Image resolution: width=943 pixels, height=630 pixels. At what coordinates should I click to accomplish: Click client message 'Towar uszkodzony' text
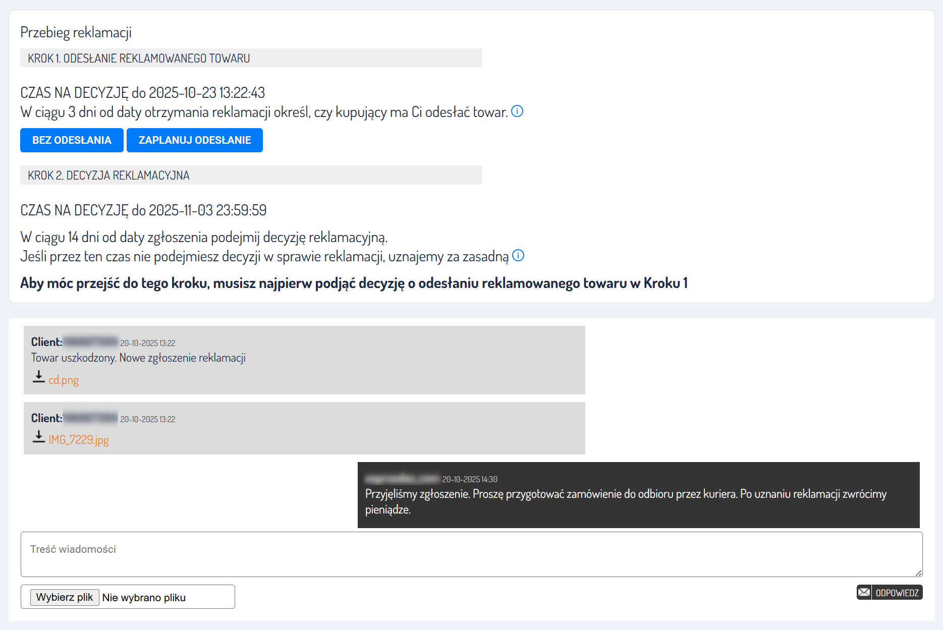point(138,358)
